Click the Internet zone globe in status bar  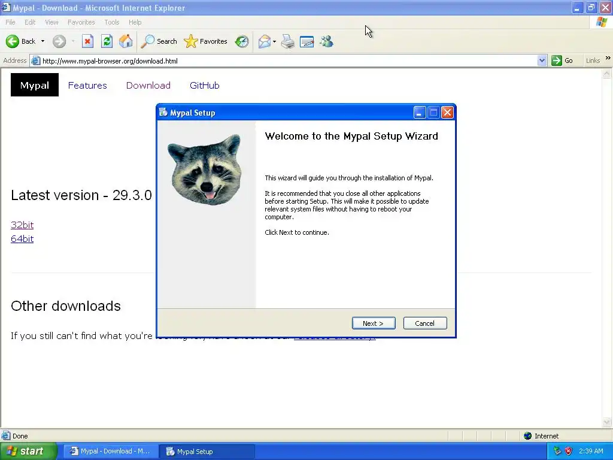coord(528,436)
